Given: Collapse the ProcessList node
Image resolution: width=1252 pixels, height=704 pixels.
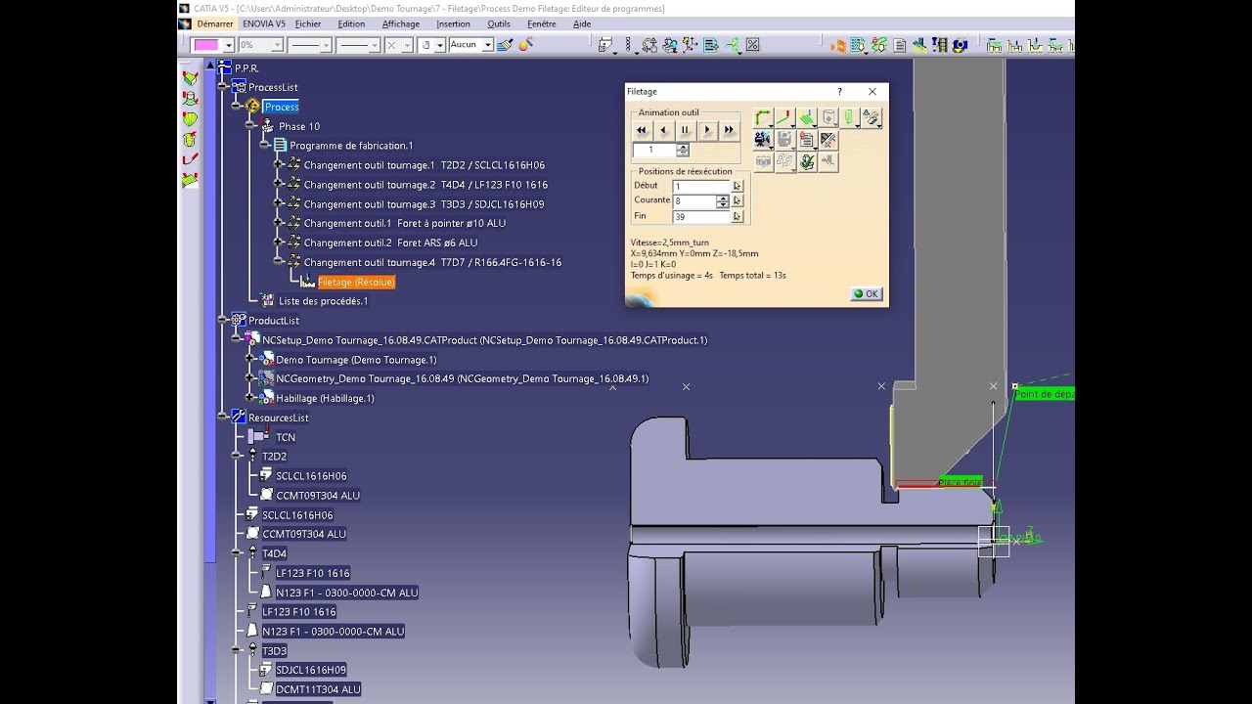Looking at the screenshot, I should pos(223,87).
